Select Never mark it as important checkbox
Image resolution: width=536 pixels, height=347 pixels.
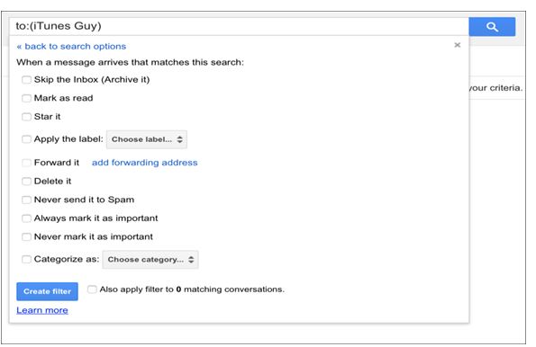(x=26, y=236)
